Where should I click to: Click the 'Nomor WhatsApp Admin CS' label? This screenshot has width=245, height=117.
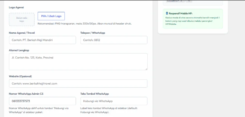coord(26,94)
